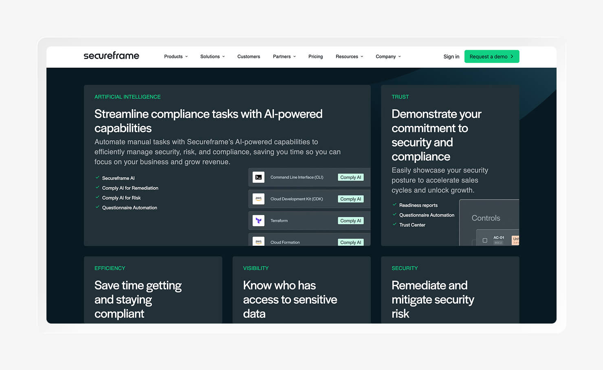This screenshot has width=603, height=370.
Task: Click the Sign in link
Action: 451,57
